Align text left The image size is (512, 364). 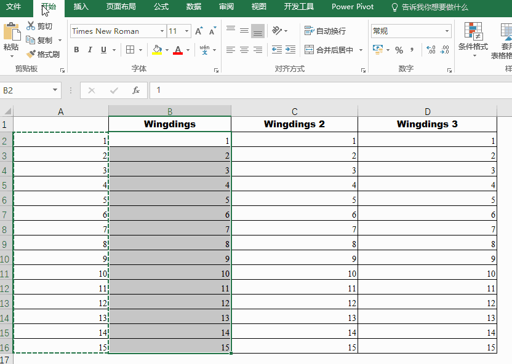[x=231, y=50]
